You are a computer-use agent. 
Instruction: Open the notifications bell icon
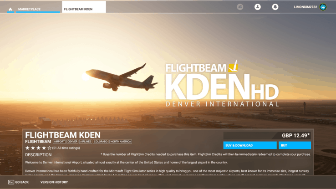275,7
